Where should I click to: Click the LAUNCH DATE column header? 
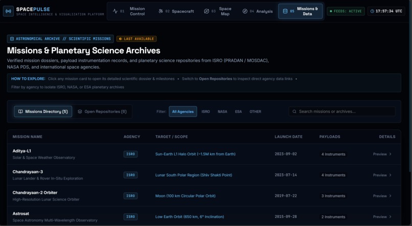point(288,137)
